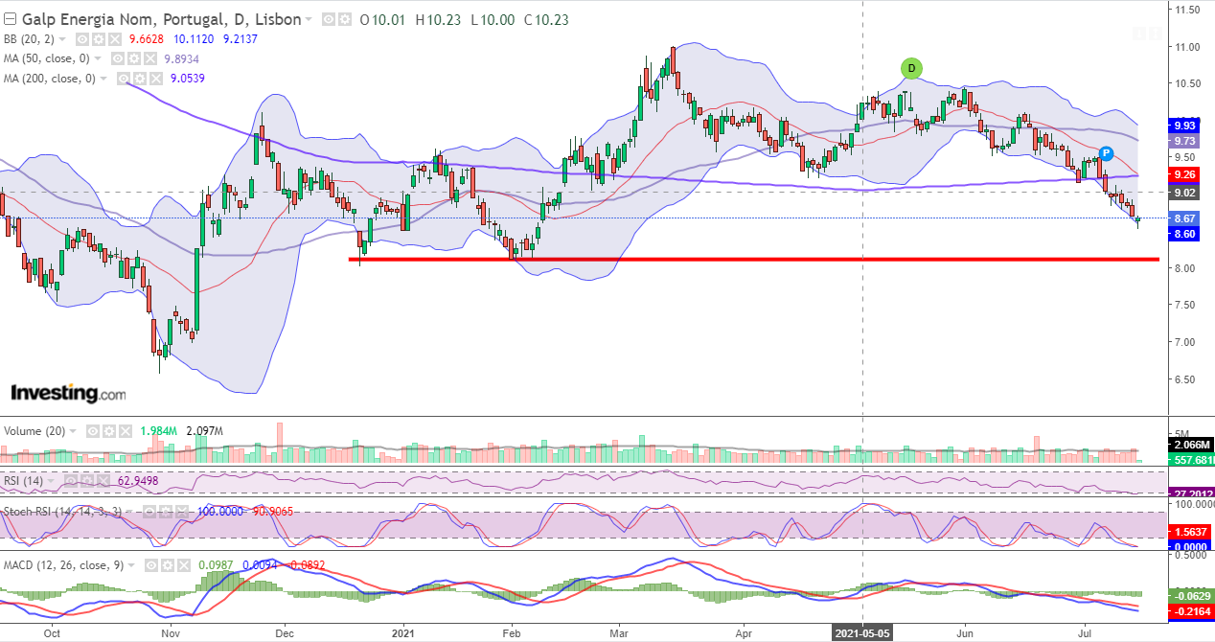
Task: Open Galp Energia symbol dropdown arrow
Action: tap(308, 19)
